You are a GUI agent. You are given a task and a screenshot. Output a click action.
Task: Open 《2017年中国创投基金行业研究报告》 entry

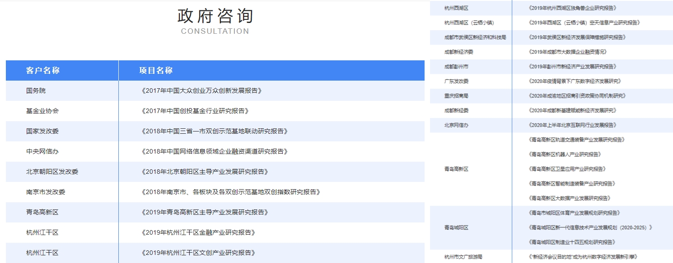(x=195, y=111)
